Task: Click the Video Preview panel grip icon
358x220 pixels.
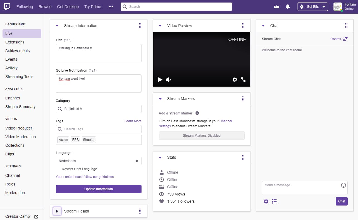Action: point(243,26)
